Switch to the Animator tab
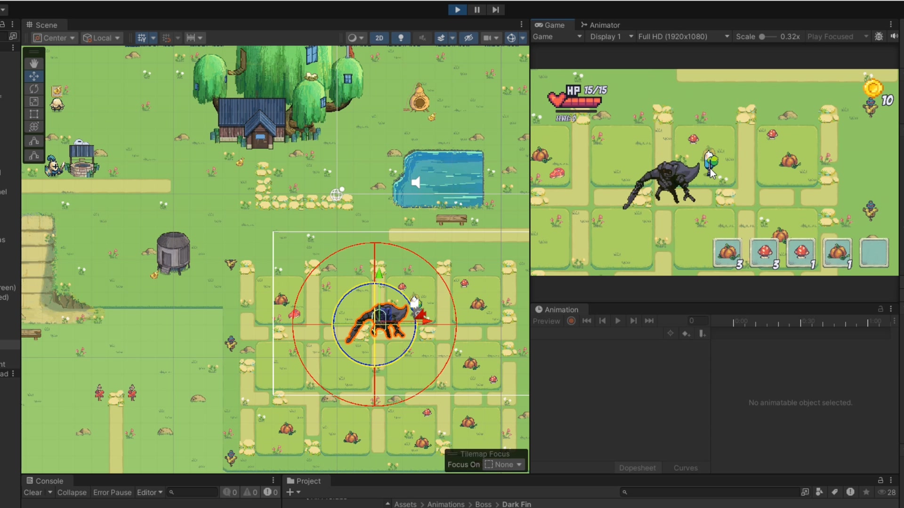This screenshot has width=904, height=508. click(600, 25)
